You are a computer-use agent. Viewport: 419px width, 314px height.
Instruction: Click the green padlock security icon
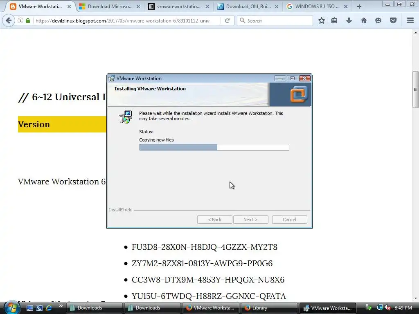click(28, 20)
